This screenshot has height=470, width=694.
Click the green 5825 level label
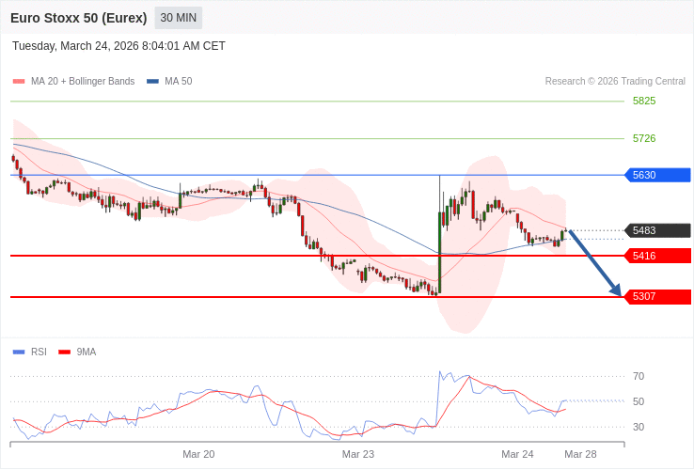[644, 101]
